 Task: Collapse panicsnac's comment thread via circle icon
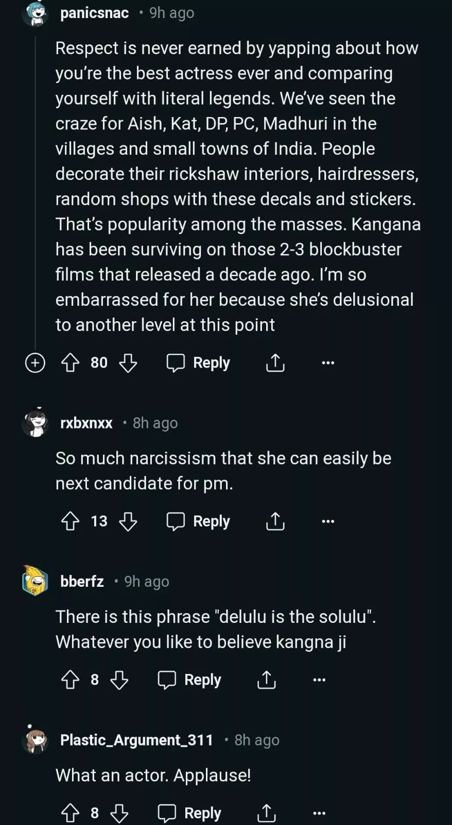(35, 363)
